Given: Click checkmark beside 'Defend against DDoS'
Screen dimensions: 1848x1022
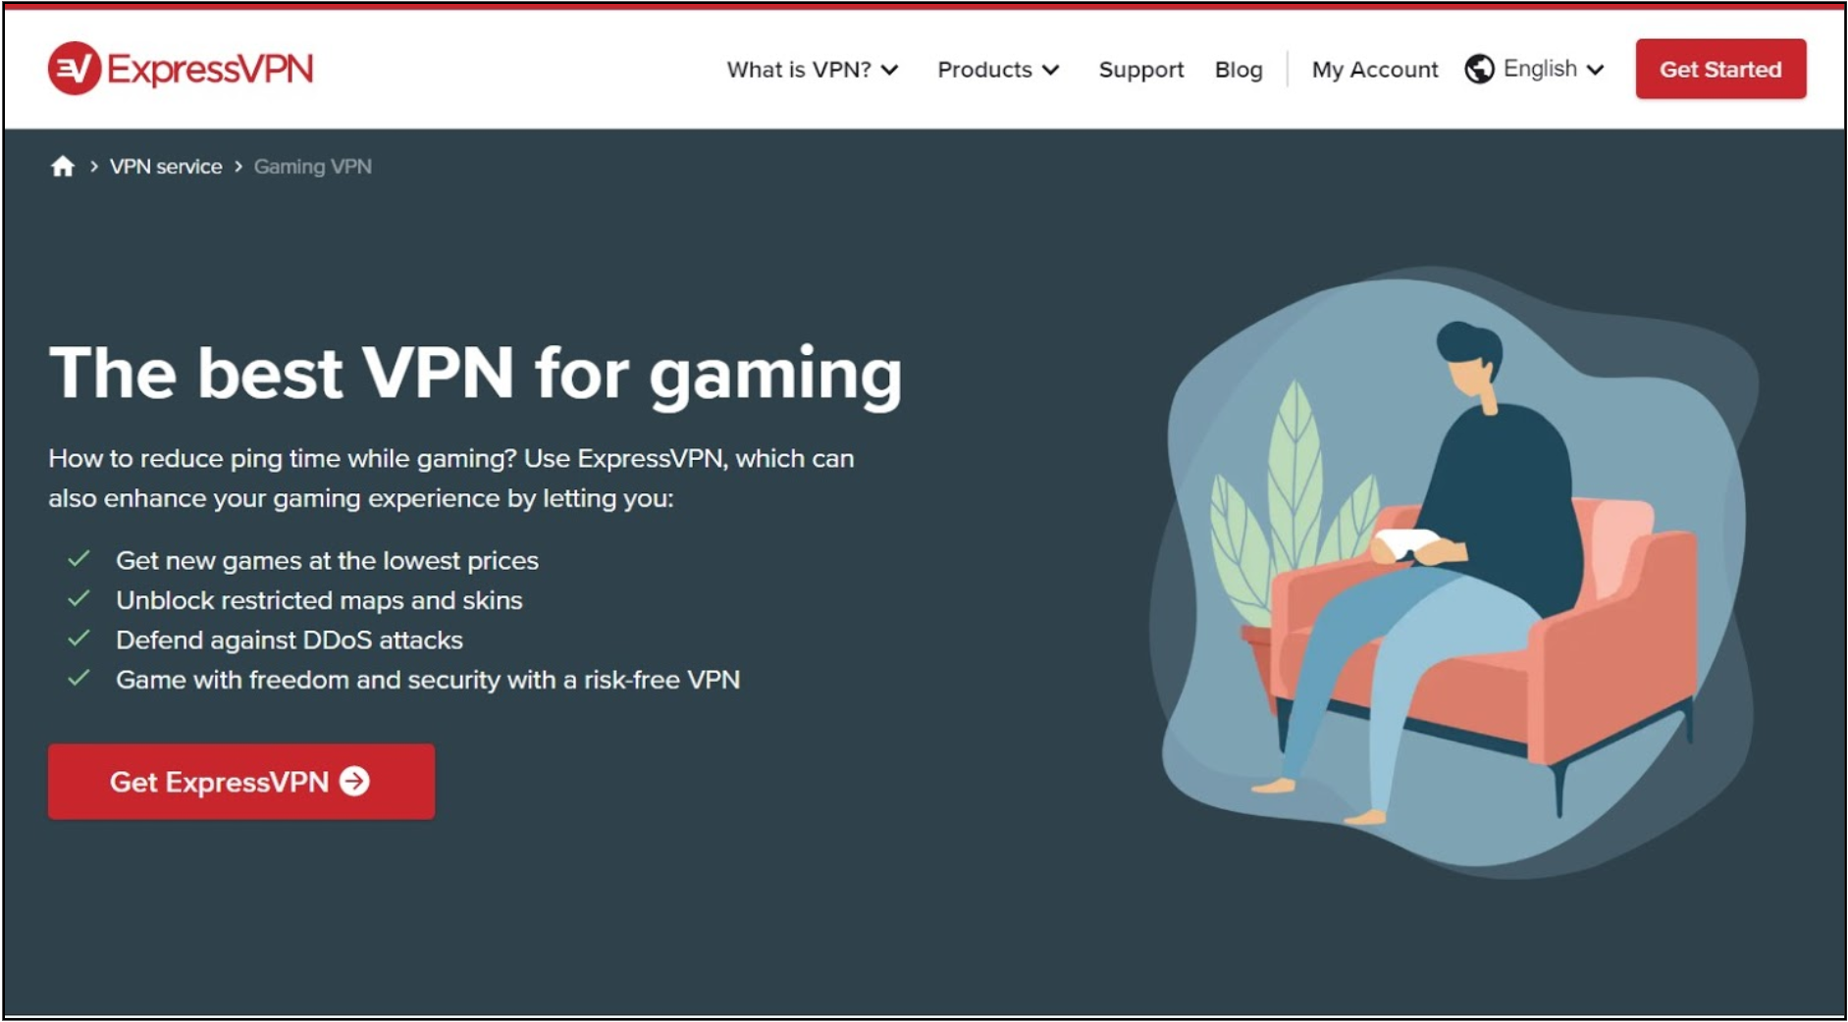Looking at the screenshot, I should (79, 639).
